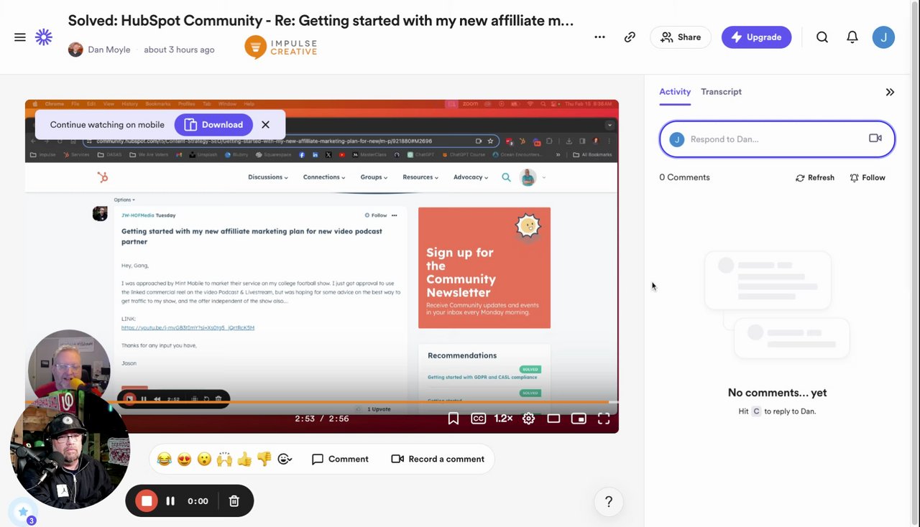Screen dimensions: 920x527
Task: Seek along the orange video progress bar
Action: click(x=321, y=403)
